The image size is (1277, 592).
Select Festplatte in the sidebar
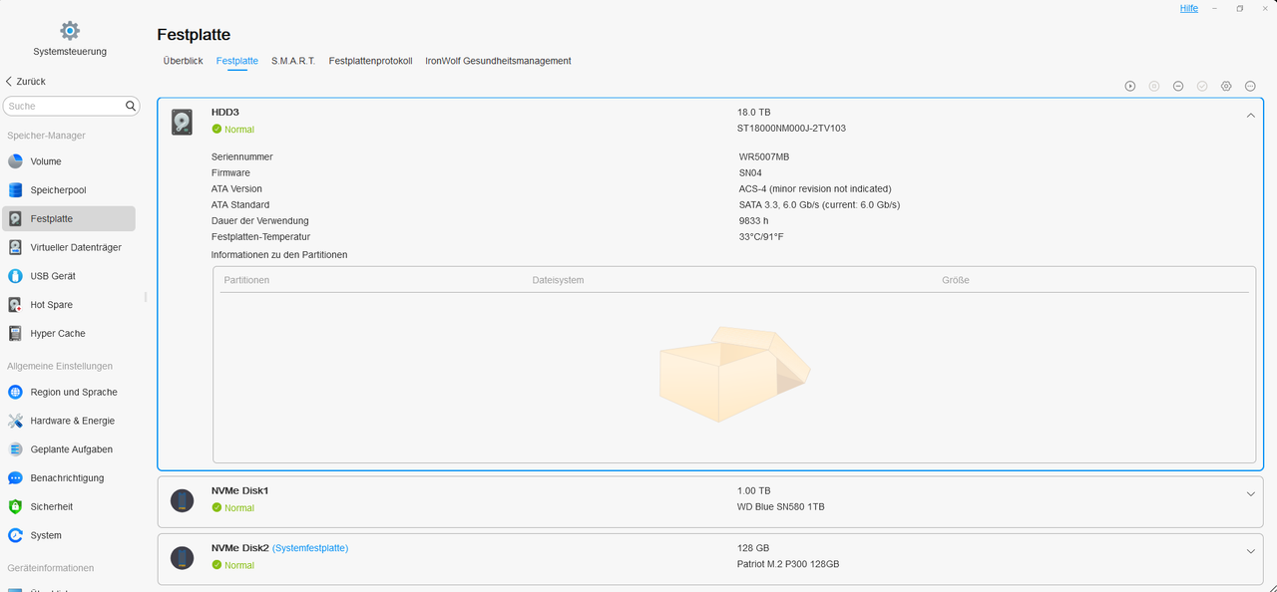tap(69, 218)
